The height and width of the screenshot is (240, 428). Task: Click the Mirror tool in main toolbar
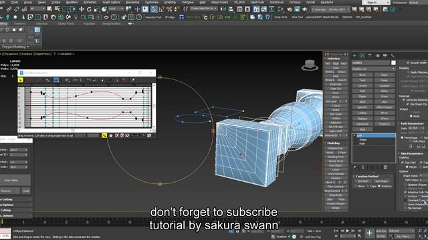(224, 9)
